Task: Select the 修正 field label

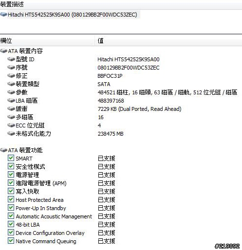Action: (x=21, y=76)
